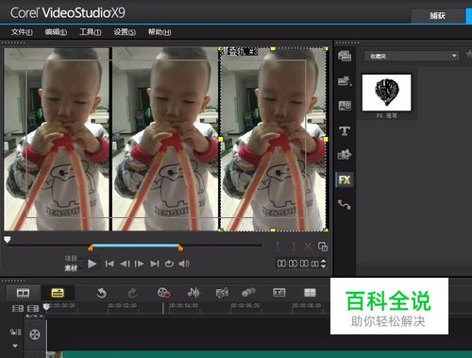Open the Multi-Camera Editor grid icon
This screenshot has width=472, height=358.
click(x=310, y=293)
